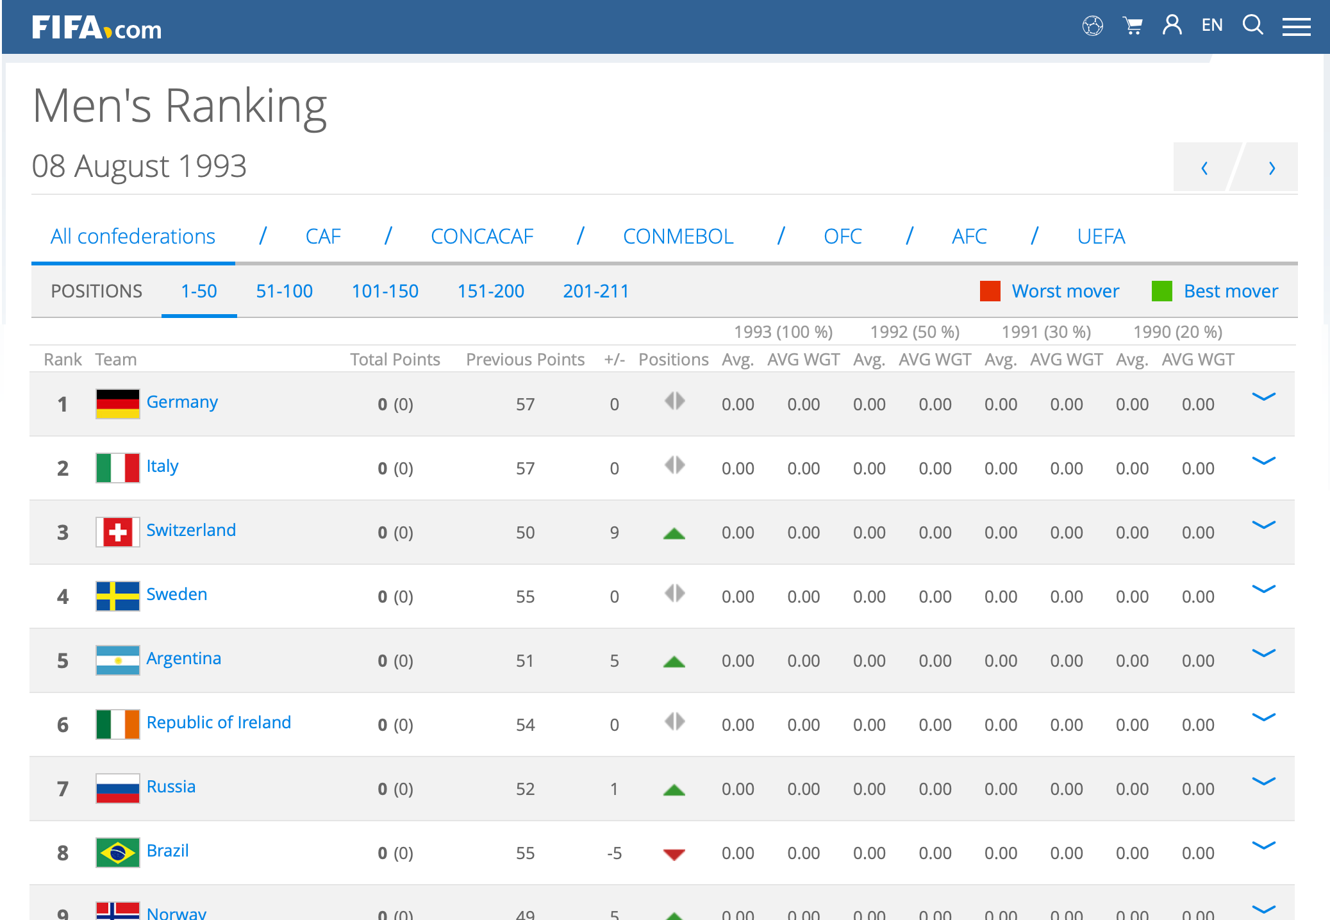Click the 08 August 1993 date heading
Image resolution: width=1330 pixels, height=920 pixels.
point(139,167)
